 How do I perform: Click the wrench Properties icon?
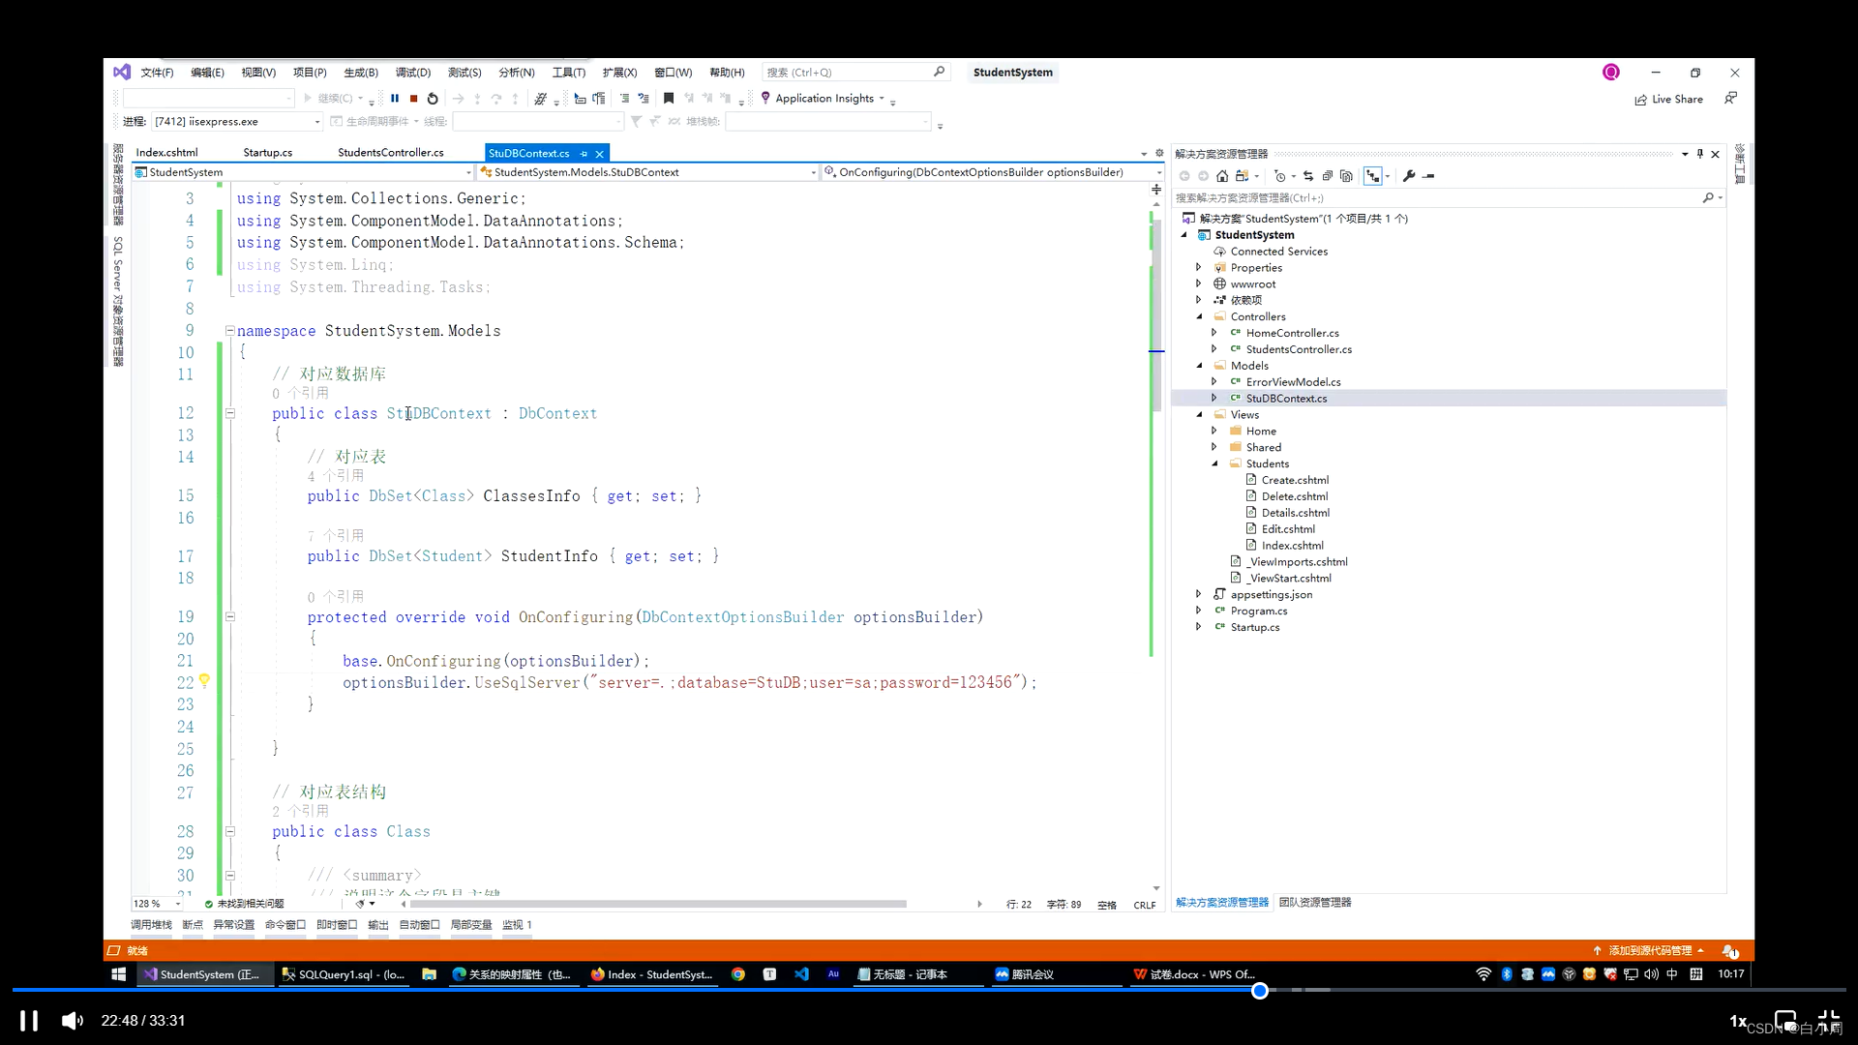pyautogui.click(x=1409, y=176)
